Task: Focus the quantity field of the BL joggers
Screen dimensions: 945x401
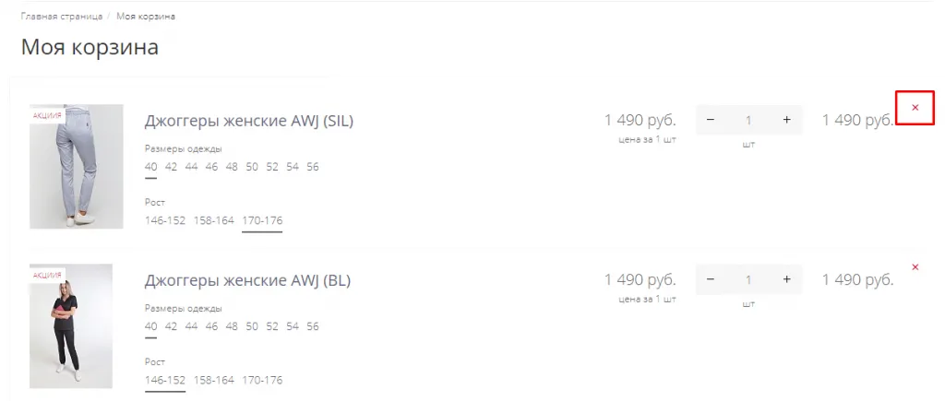Action: click(x=748, y=279)
